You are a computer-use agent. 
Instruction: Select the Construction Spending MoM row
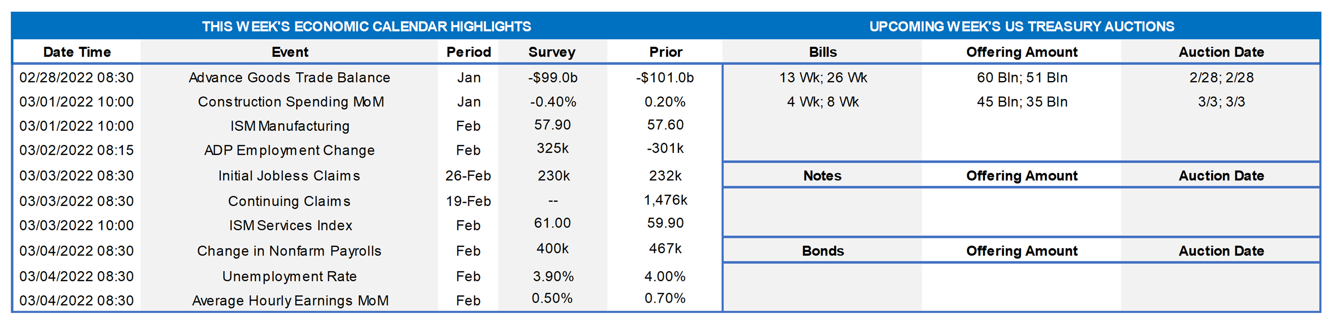291,102
